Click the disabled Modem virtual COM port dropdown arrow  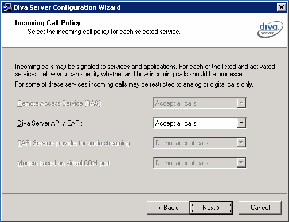pos(241,163)
